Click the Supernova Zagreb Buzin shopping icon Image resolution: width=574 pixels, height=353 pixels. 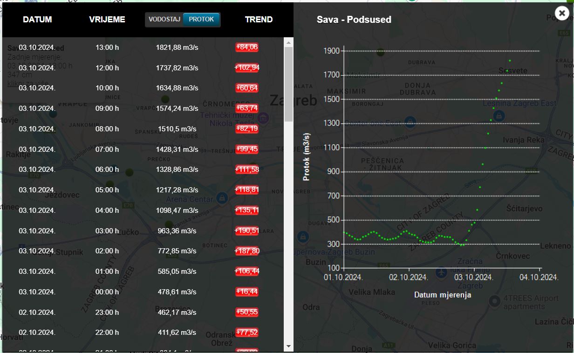(x=303, y=237)
